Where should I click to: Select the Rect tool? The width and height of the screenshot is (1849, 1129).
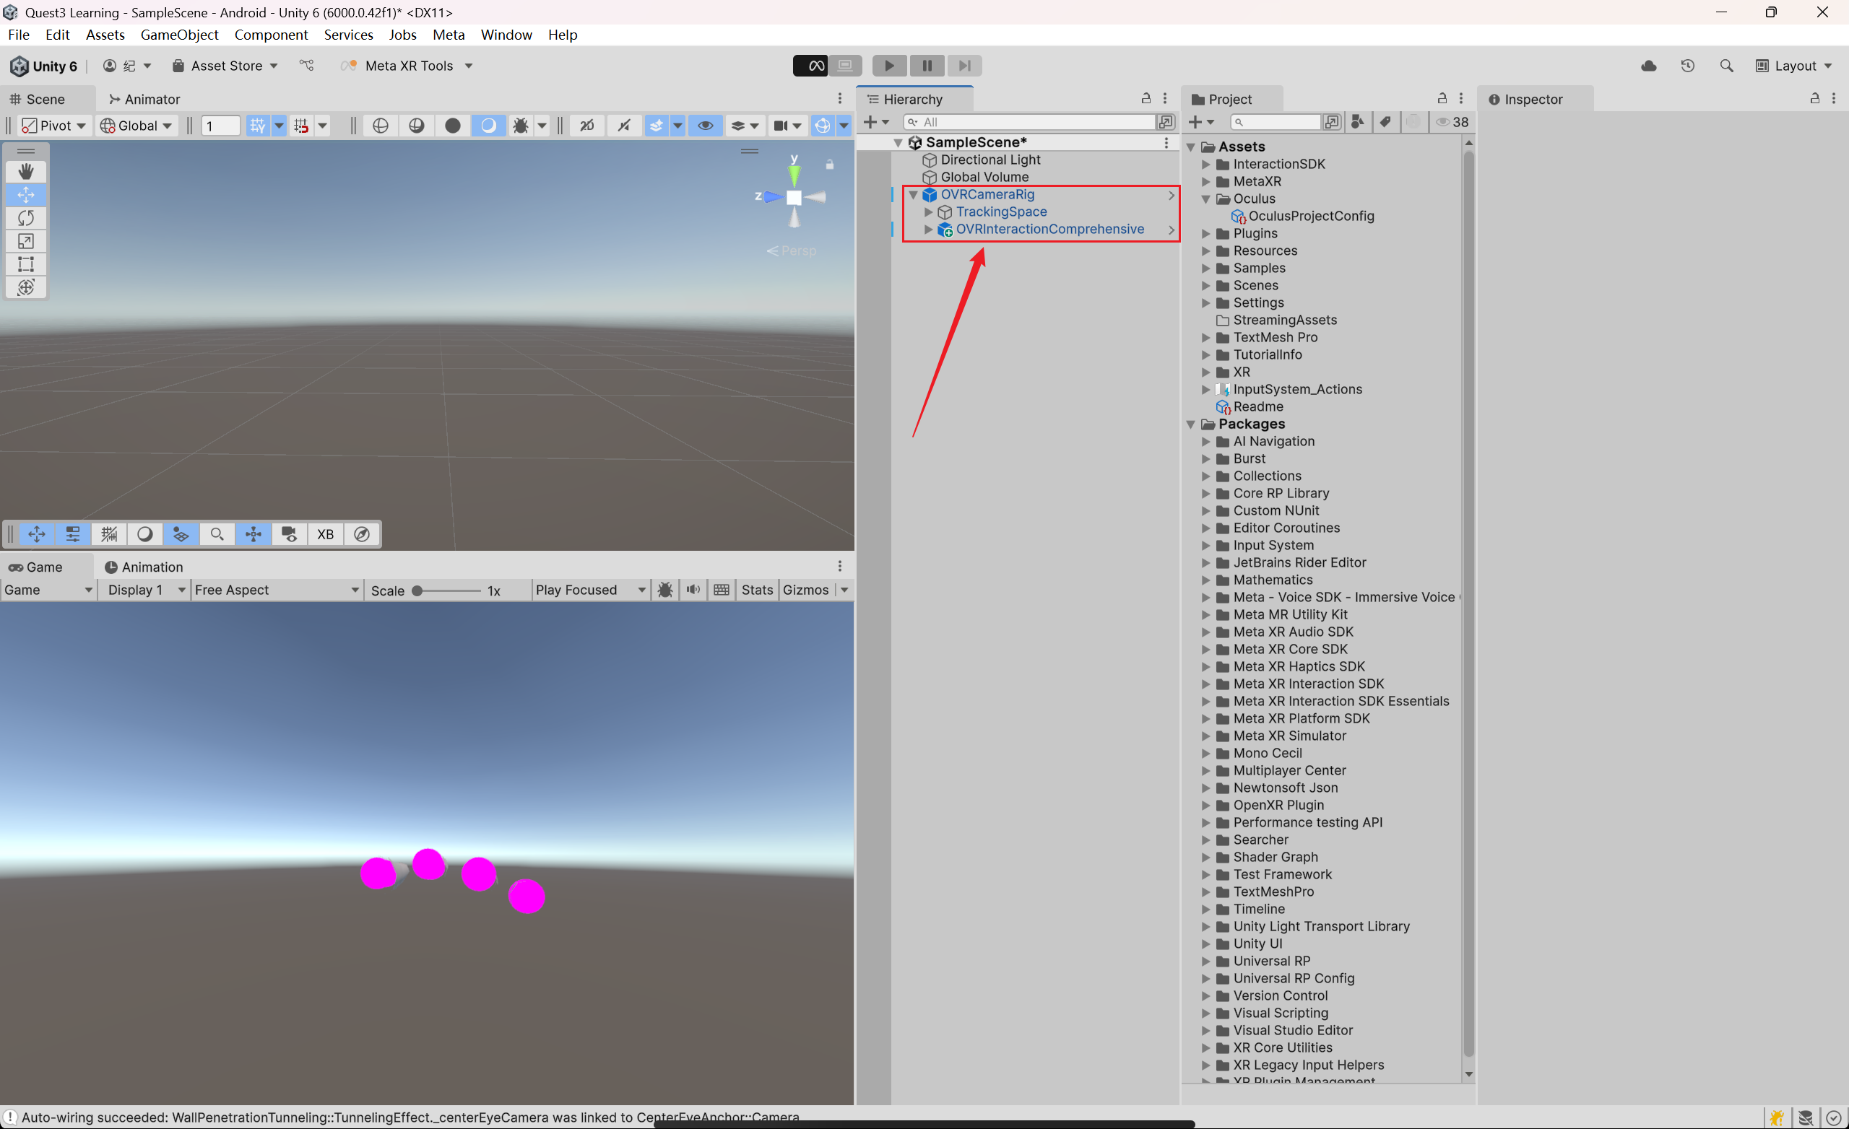(x=25, y=265)
